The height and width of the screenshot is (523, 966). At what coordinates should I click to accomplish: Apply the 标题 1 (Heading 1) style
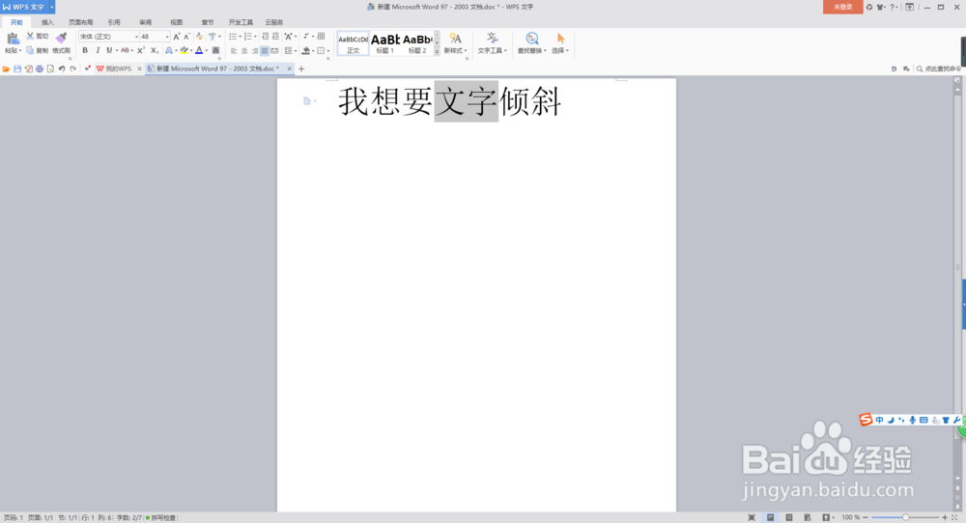(385, 43)
